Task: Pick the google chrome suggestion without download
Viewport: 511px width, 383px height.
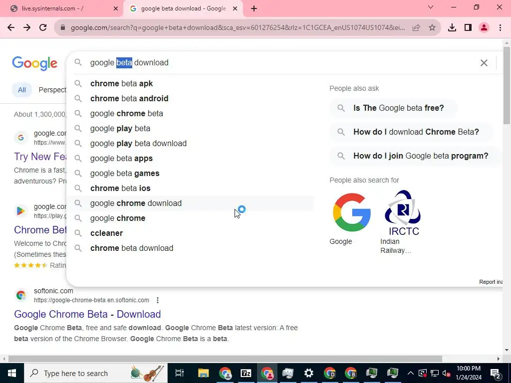Action: [x=191, y=218]
